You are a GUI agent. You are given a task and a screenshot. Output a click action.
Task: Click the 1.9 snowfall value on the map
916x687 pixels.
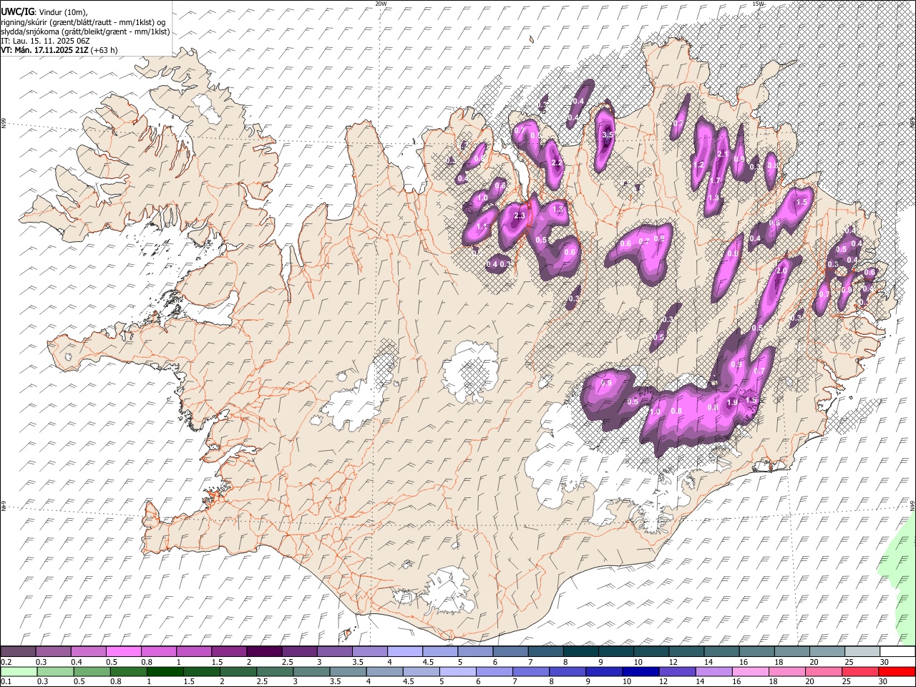tap(732, 403)
